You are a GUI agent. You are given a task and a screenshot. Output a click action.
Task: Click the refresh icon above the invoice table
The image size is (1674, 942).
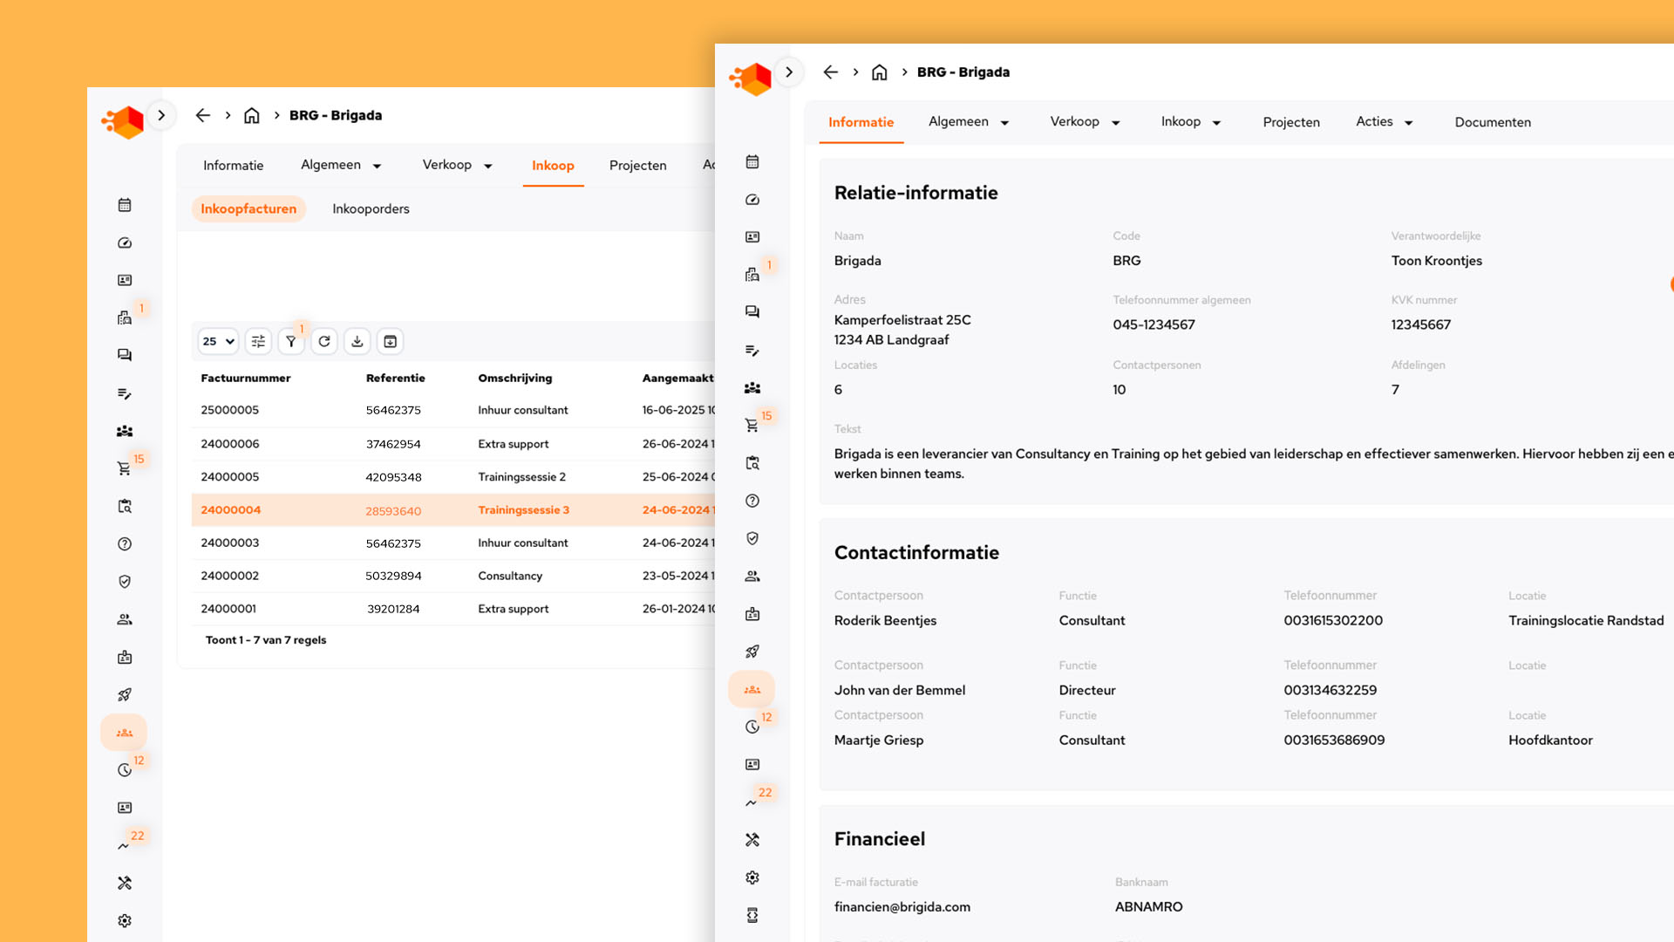pyautogui.click(x=324, y=342)
